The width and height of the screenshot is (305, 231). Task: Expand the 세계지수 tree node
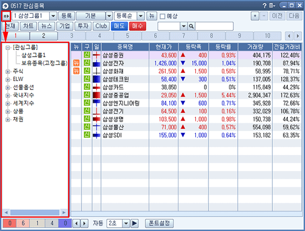8,103
